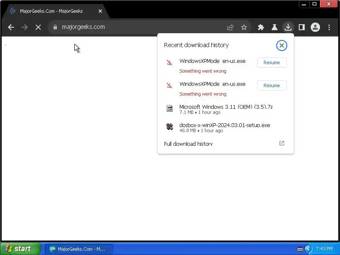Click the second failed-download icon
Screen dimensions: 340x255
[x=169, y=85]
